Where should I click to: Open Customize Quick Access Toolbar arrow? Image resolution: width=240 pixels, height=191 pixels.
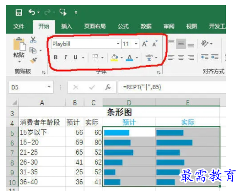pyautogui.click(x=76, y=12)
